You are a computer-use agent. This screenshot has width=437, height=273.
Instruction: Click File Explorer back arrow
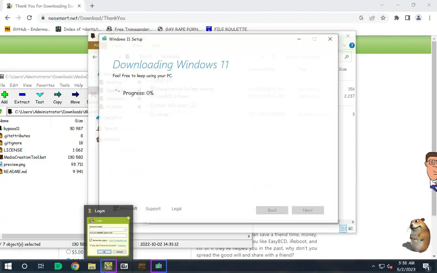tap(95, 57)
